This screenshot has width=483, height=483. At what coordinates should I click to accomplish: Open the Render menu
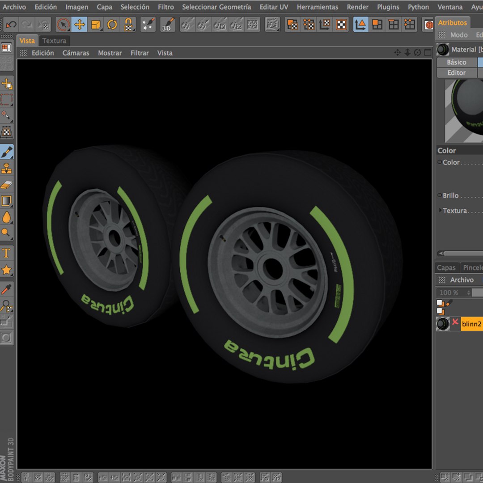pos(357,7)
